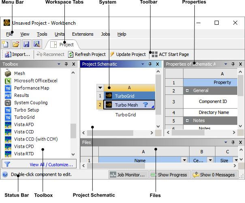The image size is (245, 203).
Task: Collapse the General properties group
Action: (187, 90)
